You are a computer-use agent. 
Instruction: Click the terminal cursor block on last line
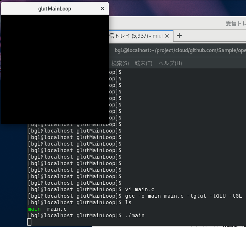(29, 222)
